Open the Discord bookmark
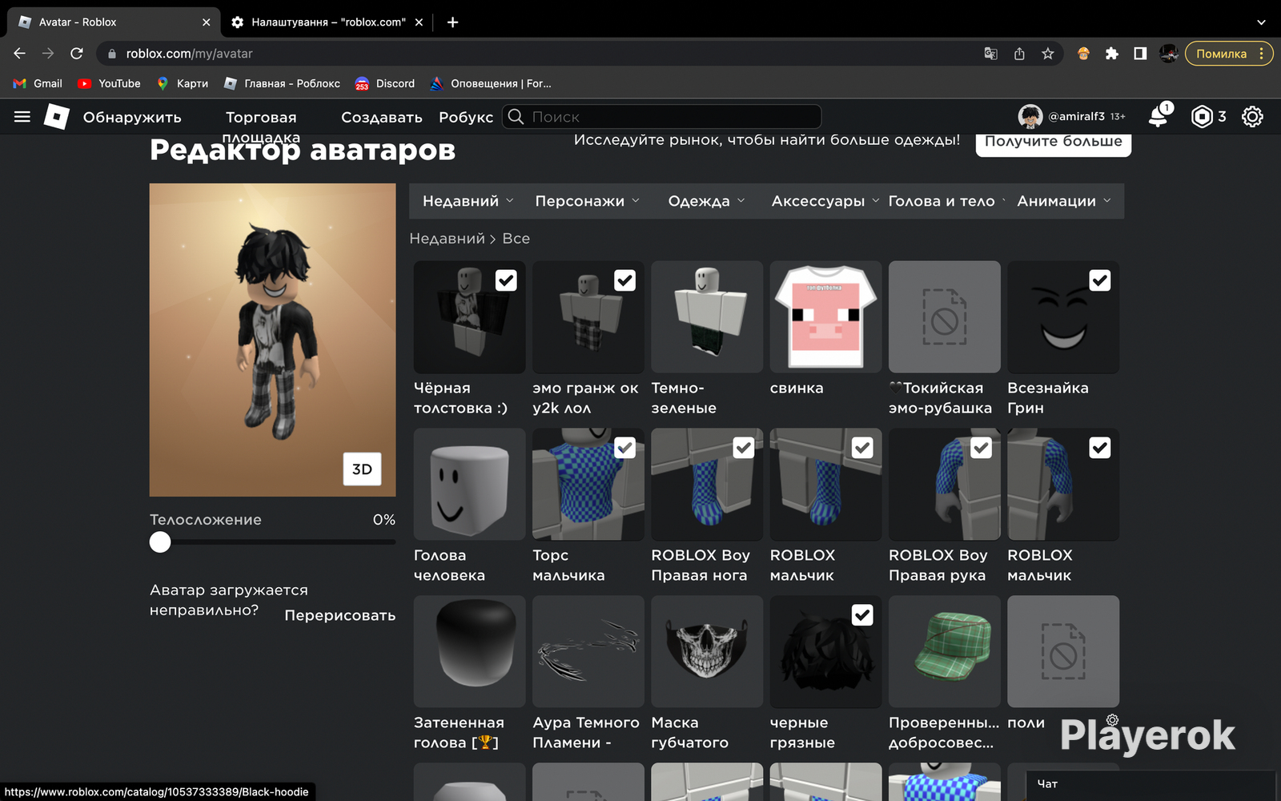The height and width of the screenshot is (801, 1281). coord(385,83)
